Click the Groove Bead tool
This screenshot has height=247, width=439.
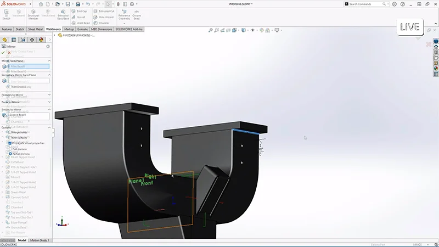pos(137,15)
